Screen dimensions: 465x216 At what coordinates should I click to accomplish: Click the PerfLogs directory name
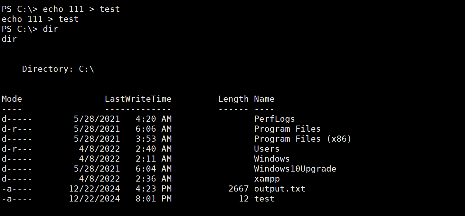[x=274, y=119]
